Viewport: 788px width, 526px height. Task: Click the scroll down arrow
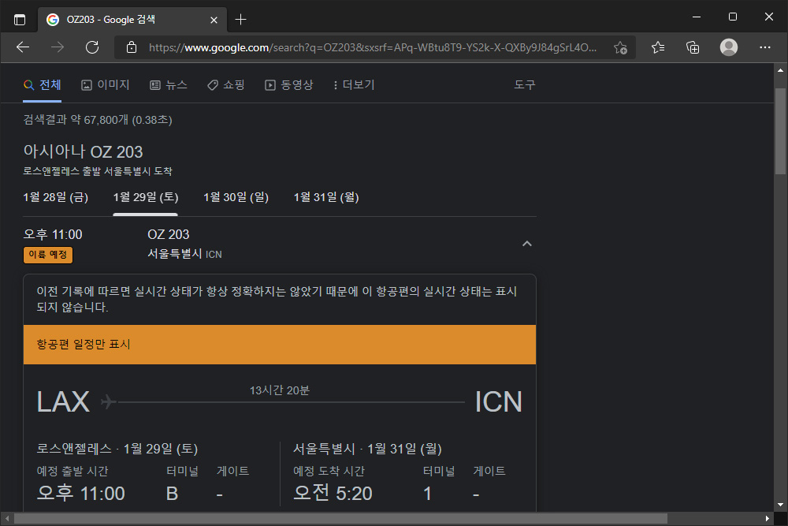[780, 505]
